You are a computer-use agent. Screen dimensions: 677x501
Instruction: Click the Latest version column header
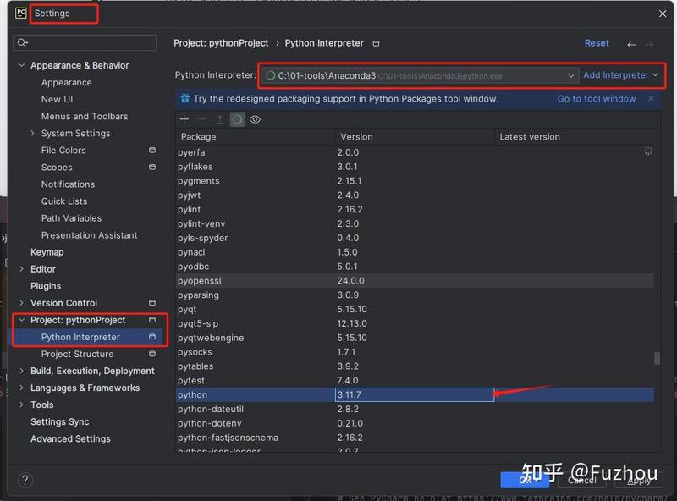(x=577, y=137)
